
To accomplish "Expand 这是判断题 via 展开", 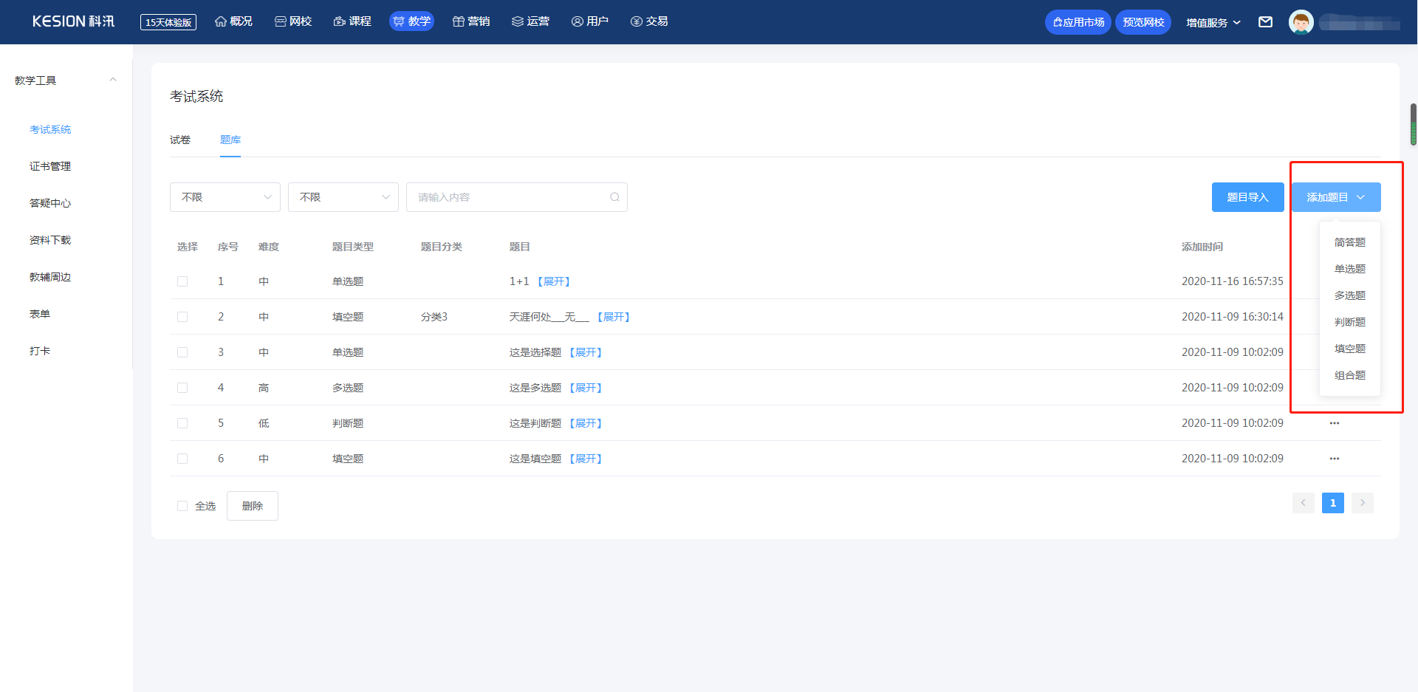I will tap(586, 423).
